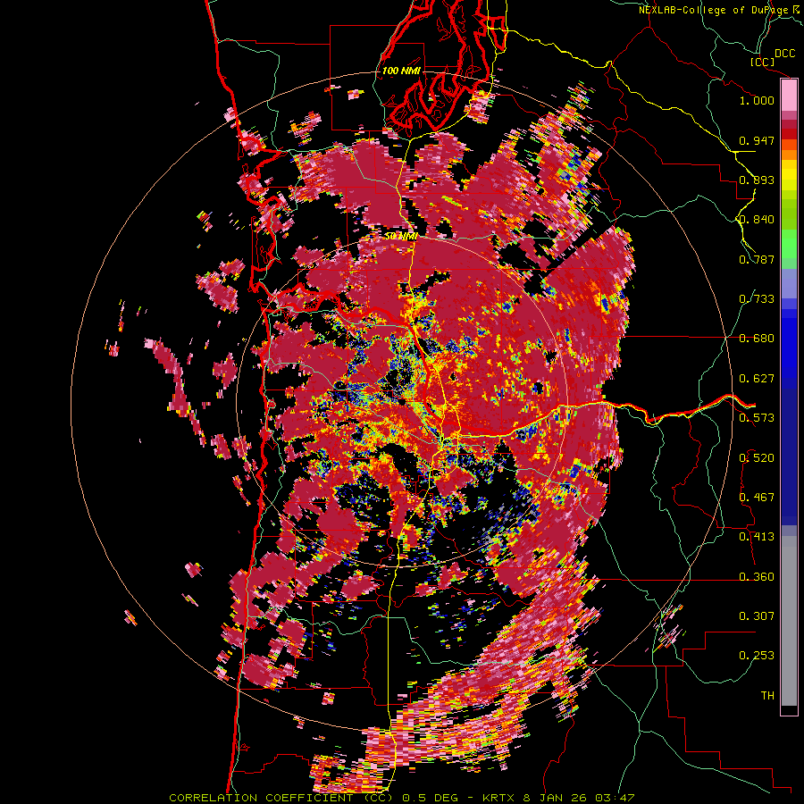Click the Correlation Coefficient KRTX caption text
Screen dimensions: 804x804
[401, 798]
